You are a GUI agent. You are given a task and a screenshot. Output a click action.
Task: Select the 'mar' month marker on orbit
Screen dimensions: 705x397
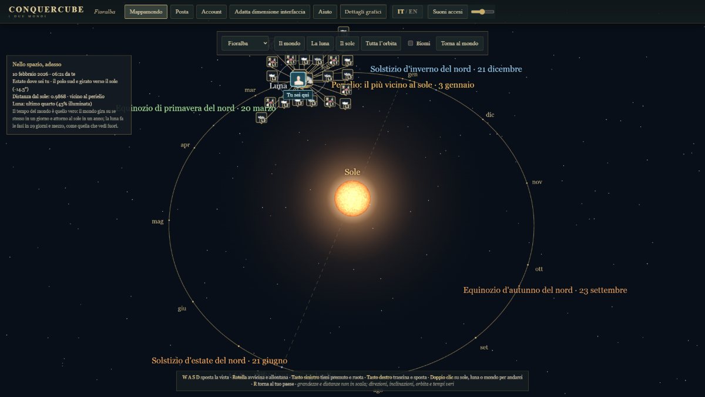click(250, 90)
